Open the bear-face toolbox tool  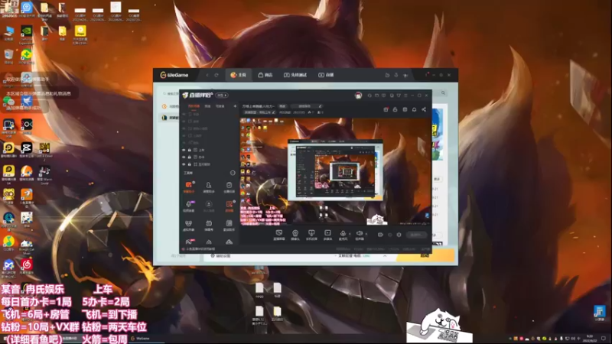[189, 225]
